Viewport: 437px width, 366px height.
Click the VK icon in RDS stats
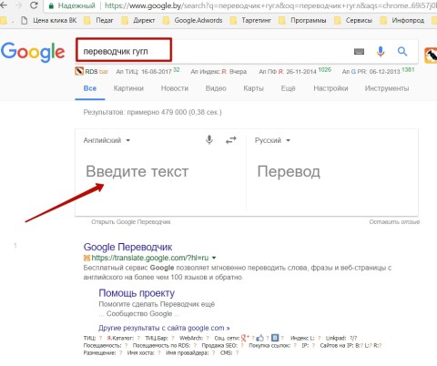[275, 338]
